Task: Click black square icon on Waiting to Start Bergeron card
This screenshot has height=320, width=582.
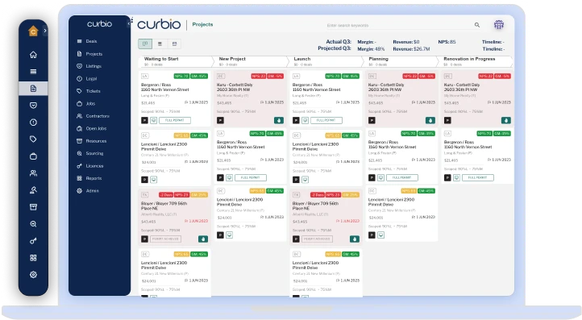Action: pyautogui.click(x=145, y=120)
